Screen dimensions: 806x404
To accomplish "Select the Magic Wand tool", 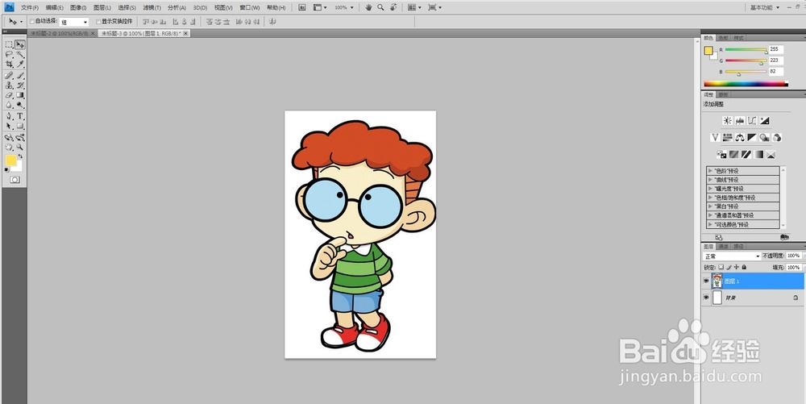I will tap(20, 54).
